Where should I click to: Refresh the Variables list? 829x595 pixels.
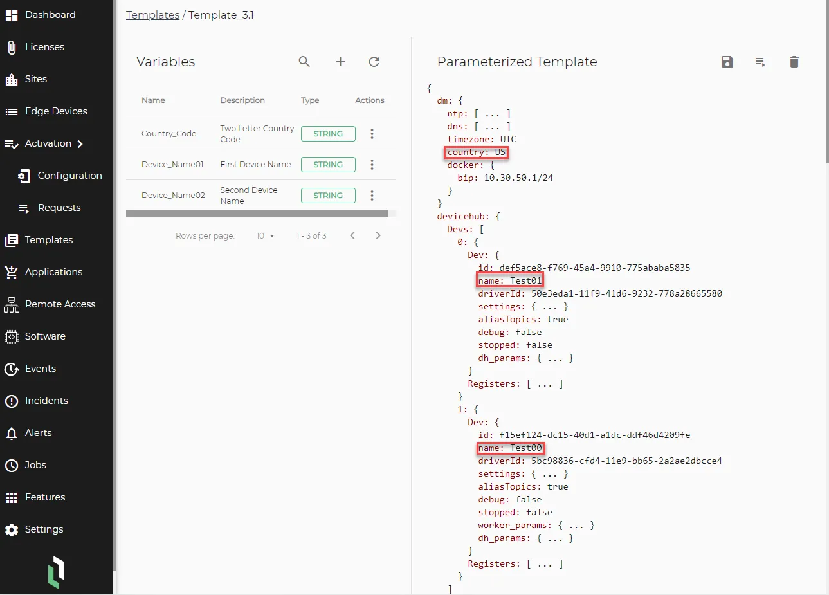pos(374,62)
